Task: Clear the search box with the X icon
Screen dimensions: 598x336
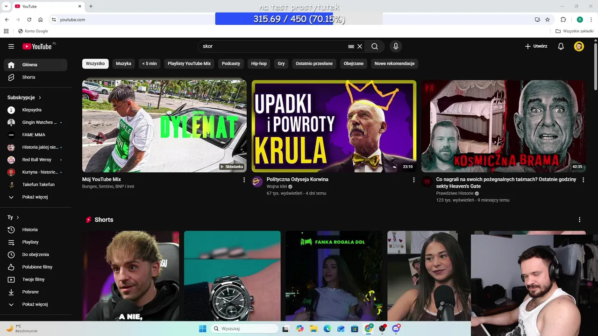Action: tap(360, 46)
